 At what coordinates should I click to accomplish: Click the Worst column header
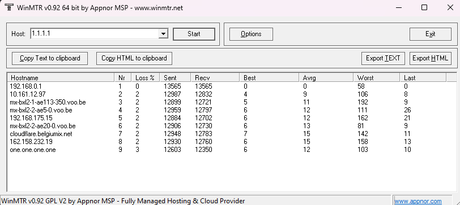(x=377, y=77)
